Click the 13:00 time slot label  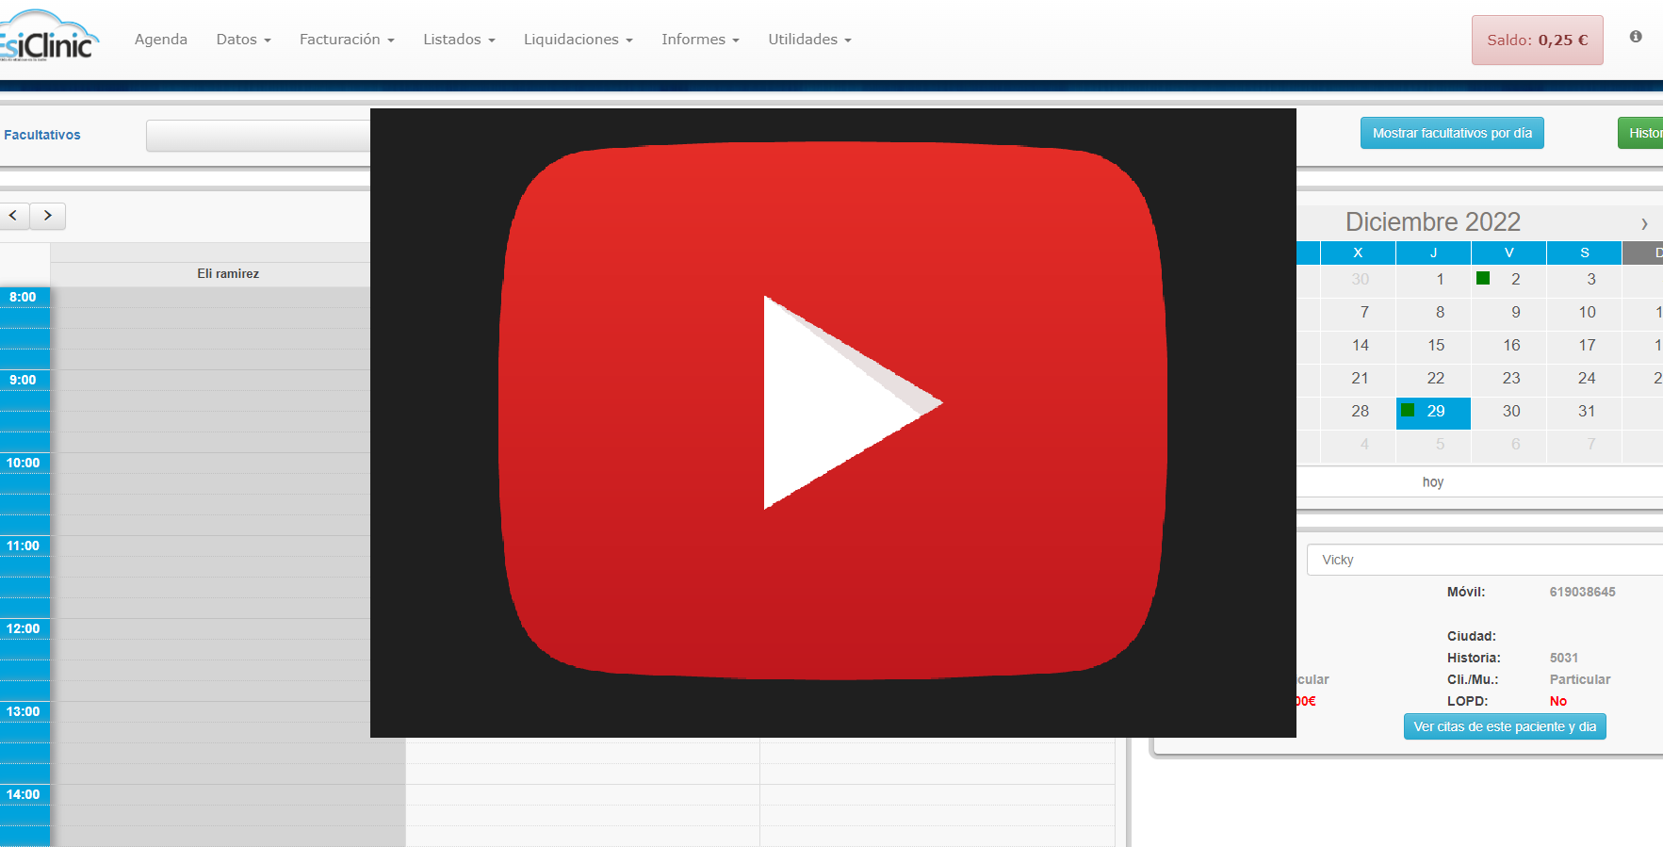click(24, 711)
